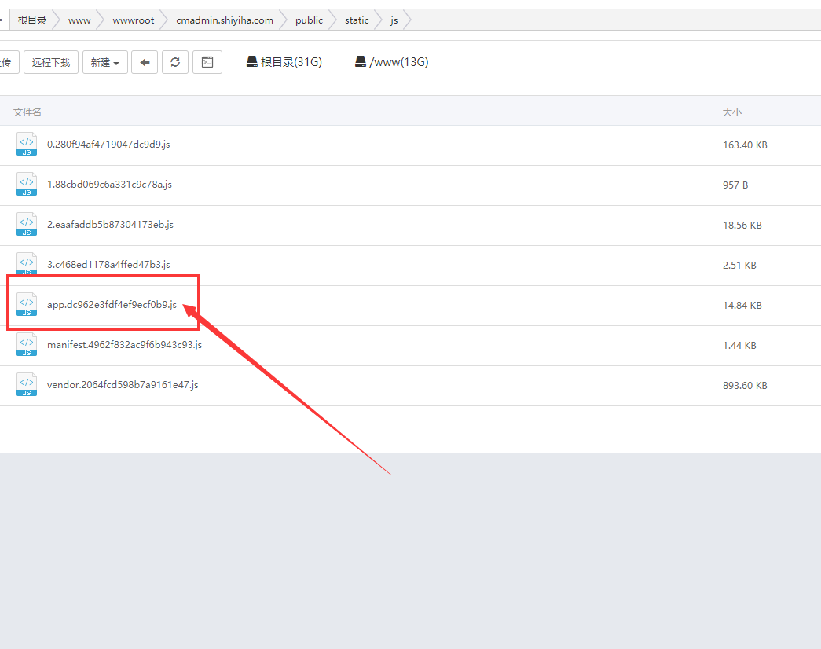Screen dimensions: 821x649
Task: Click JS icon of 3.c468ed1178a4ffed47b3.js
Action: click(27, 264)
